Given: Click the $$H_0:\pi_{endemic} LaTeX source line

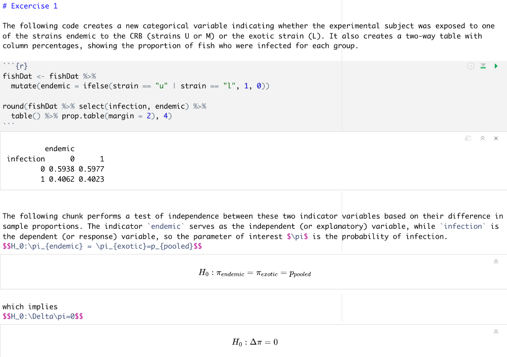Looking at the screenshot, I should (x=102, y=247).
